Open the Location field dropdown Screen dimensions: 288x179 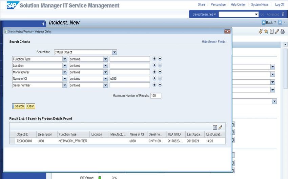tap(65, 66)
